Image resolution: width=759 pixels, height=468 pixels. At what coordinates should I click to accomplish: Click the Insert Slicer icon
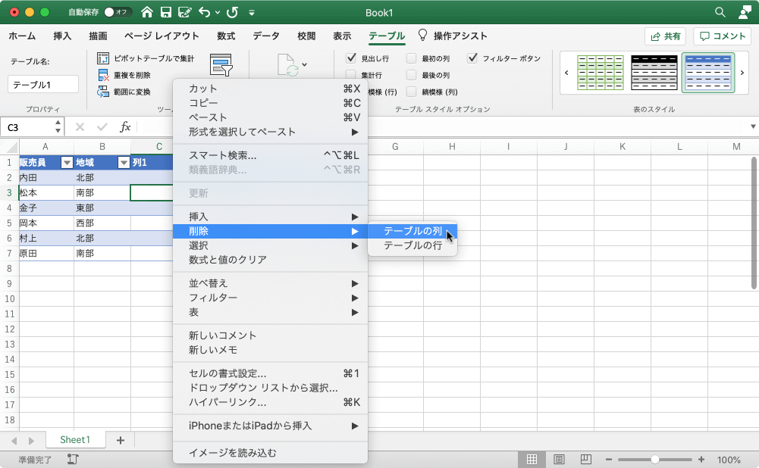(221, 65)
